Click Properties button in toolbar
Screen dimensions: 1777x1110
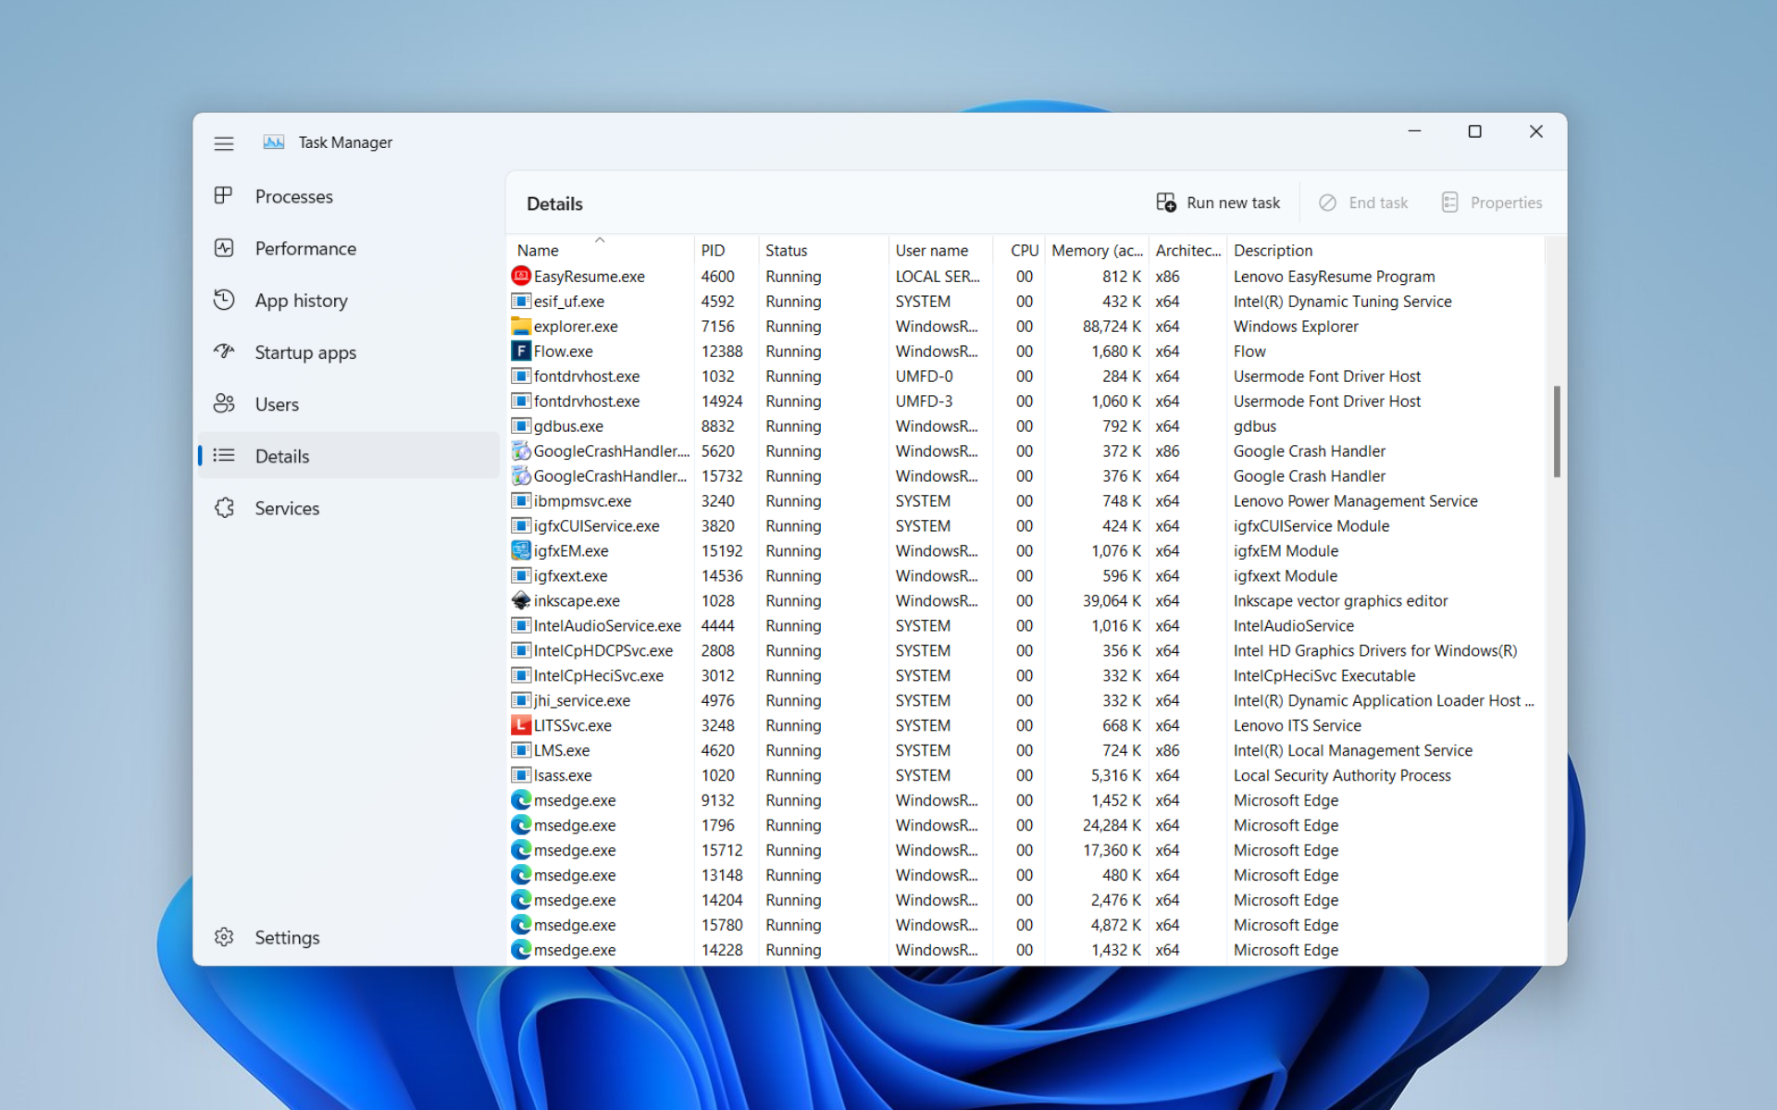coord(1488,202)
